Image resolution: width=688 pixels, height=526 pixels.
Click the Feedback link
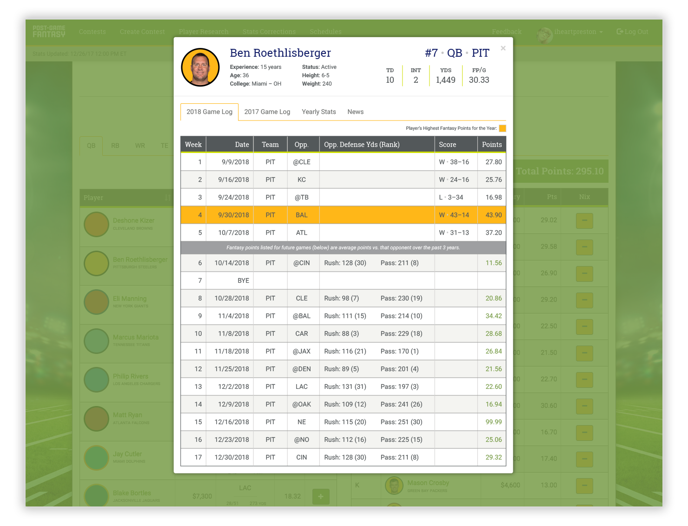pyautogui.click(x=507, y=32)
